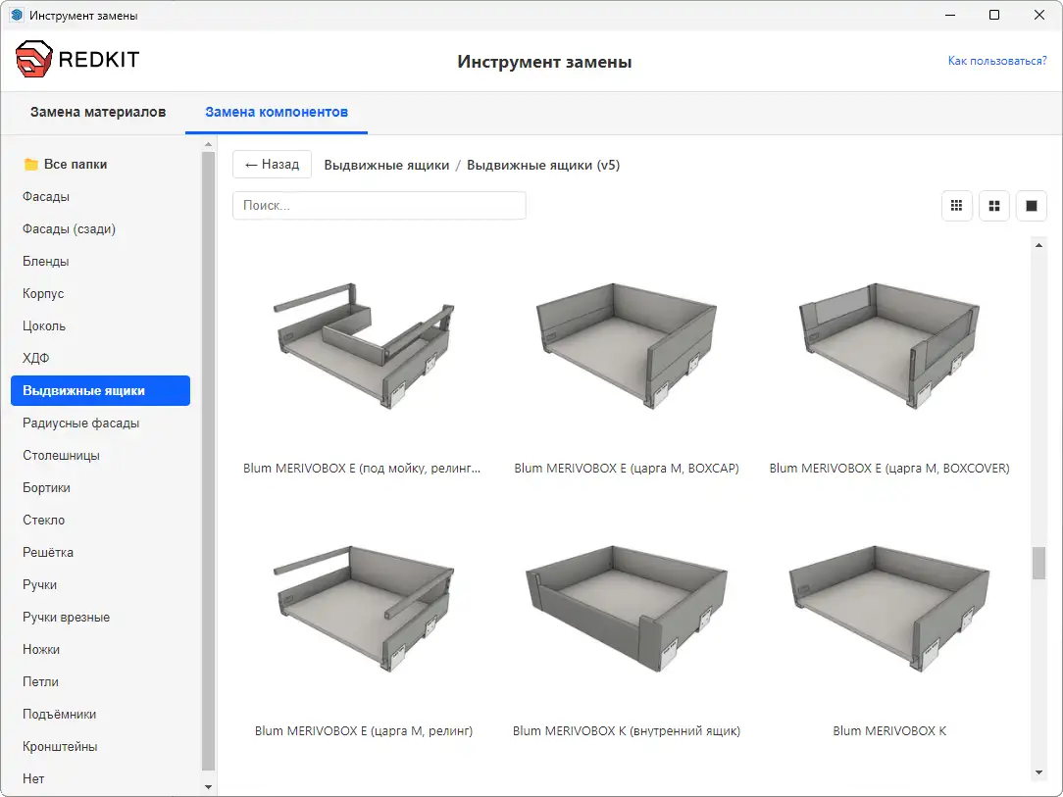1063x797 pixels.
Task: Open the Петли folder
Action: pyautogui.click(x=100, y=681)
